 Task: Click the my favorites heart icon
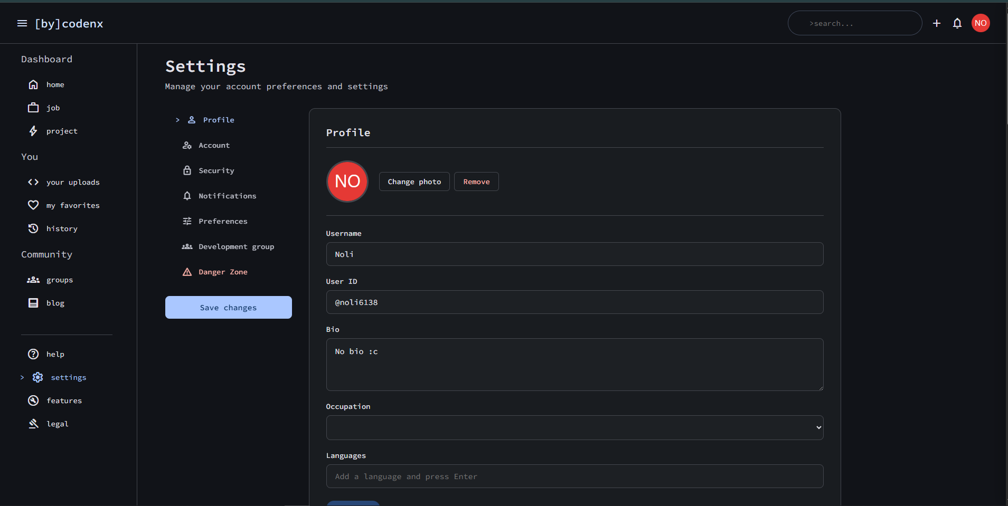[33, 205]
